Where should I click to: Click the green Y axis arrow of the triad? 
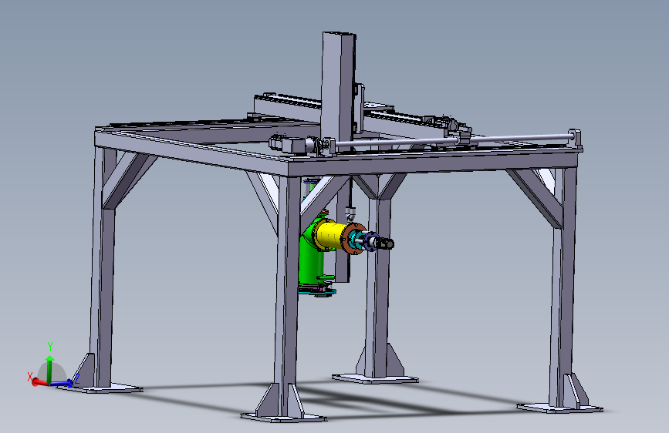pos(49,368)
